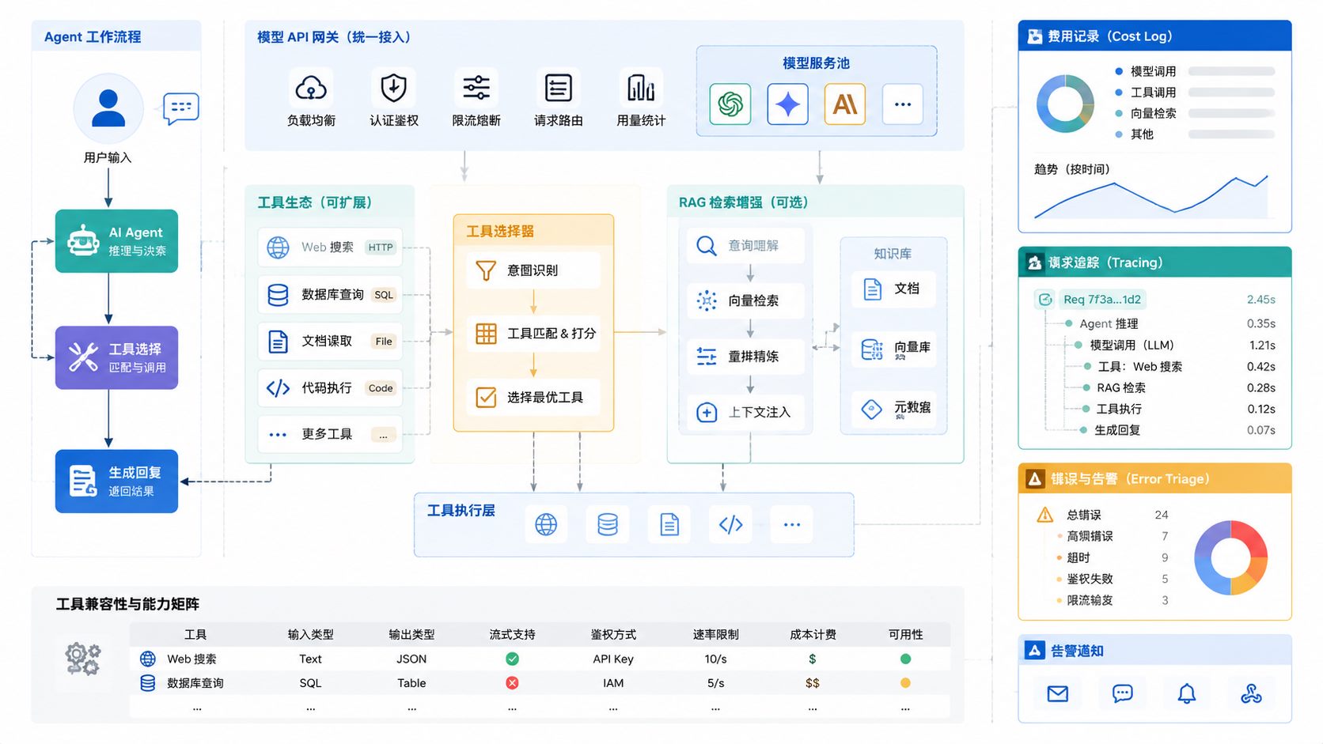This screenshot has height=744, width=1323.
Task: Open the 向量库 knowledge base item
Action: pyautogui.click(x=894, y=349)
